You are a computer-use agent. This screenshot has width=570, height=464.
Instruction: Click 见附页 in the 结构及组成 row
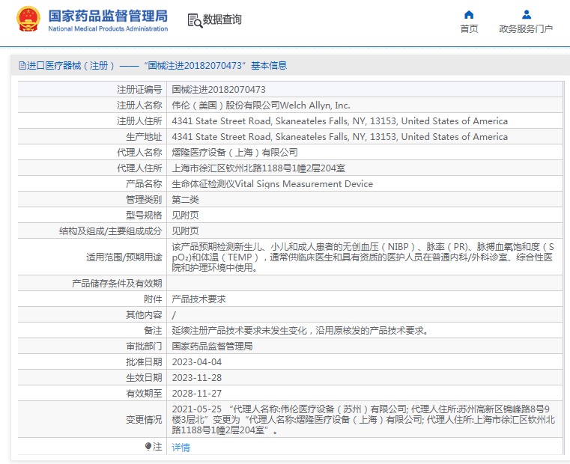(185, 231)
